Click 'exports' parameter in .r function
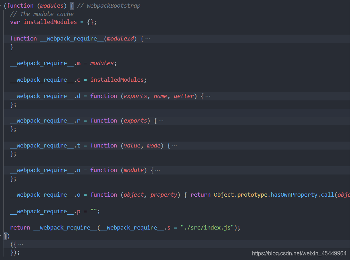The height and width of the screenshot is (260, 350). click(135, 121)
